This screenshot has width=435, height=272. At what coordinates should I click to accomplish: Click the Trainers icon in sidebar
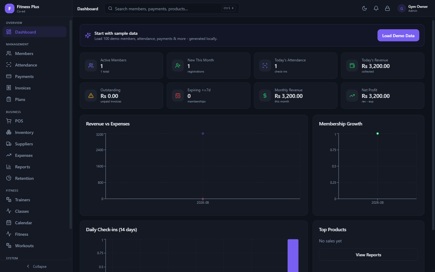point(9,199)
